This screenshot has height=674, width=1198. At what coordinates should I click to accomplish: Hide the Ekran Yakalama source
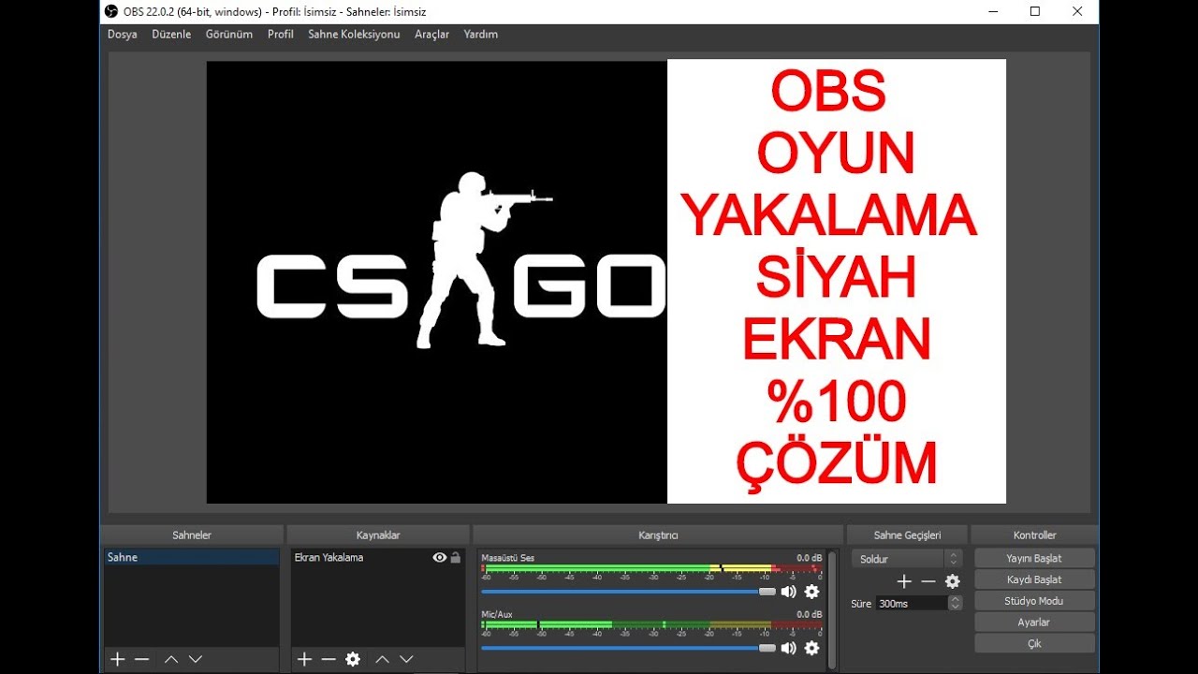(x=440, y=557)
